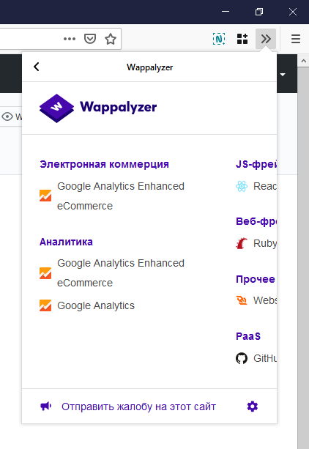Expand the dark header dropdown arrow
The image size is (309, 449).
click(283, 75)
